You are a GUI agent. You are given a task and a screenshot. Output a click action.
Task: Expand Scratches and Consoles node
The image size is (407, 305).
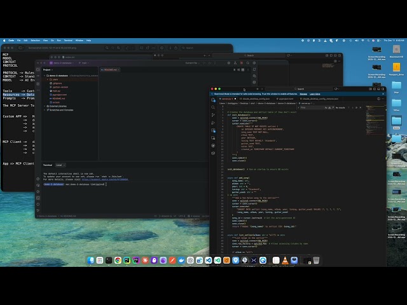click(45, 110)
